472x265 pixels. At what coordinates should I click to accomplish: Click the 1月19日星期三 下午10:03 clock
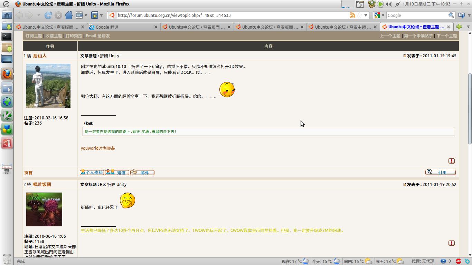pos(426,4)
